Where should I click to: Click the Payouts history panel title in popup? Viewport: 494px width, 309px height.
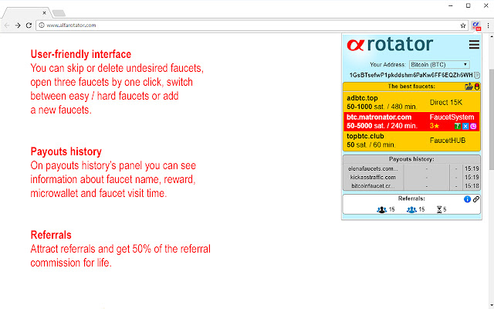(x=411, y=159)
